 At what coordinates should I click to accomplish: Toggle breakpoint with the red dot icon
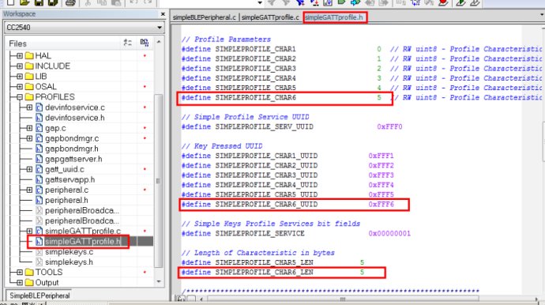[443, 3]
